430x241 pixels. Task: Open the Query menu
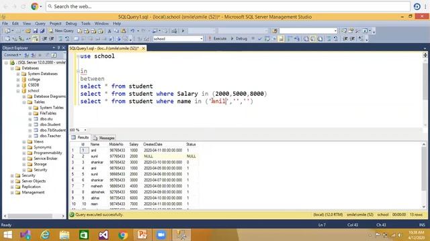[40, 23]
